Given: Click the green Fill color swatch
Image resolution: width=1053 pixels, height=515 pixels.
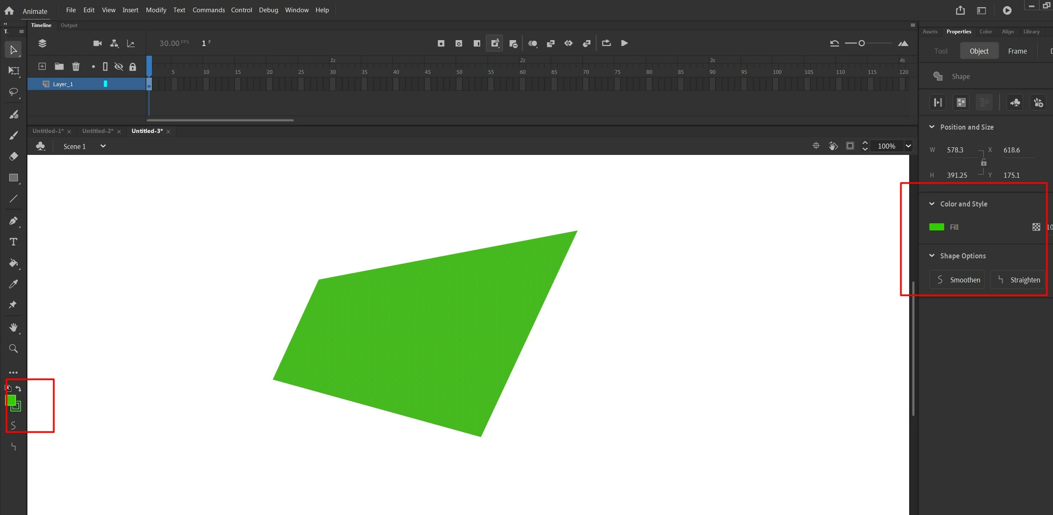Looking at the screenshot, I should point(937,227).
